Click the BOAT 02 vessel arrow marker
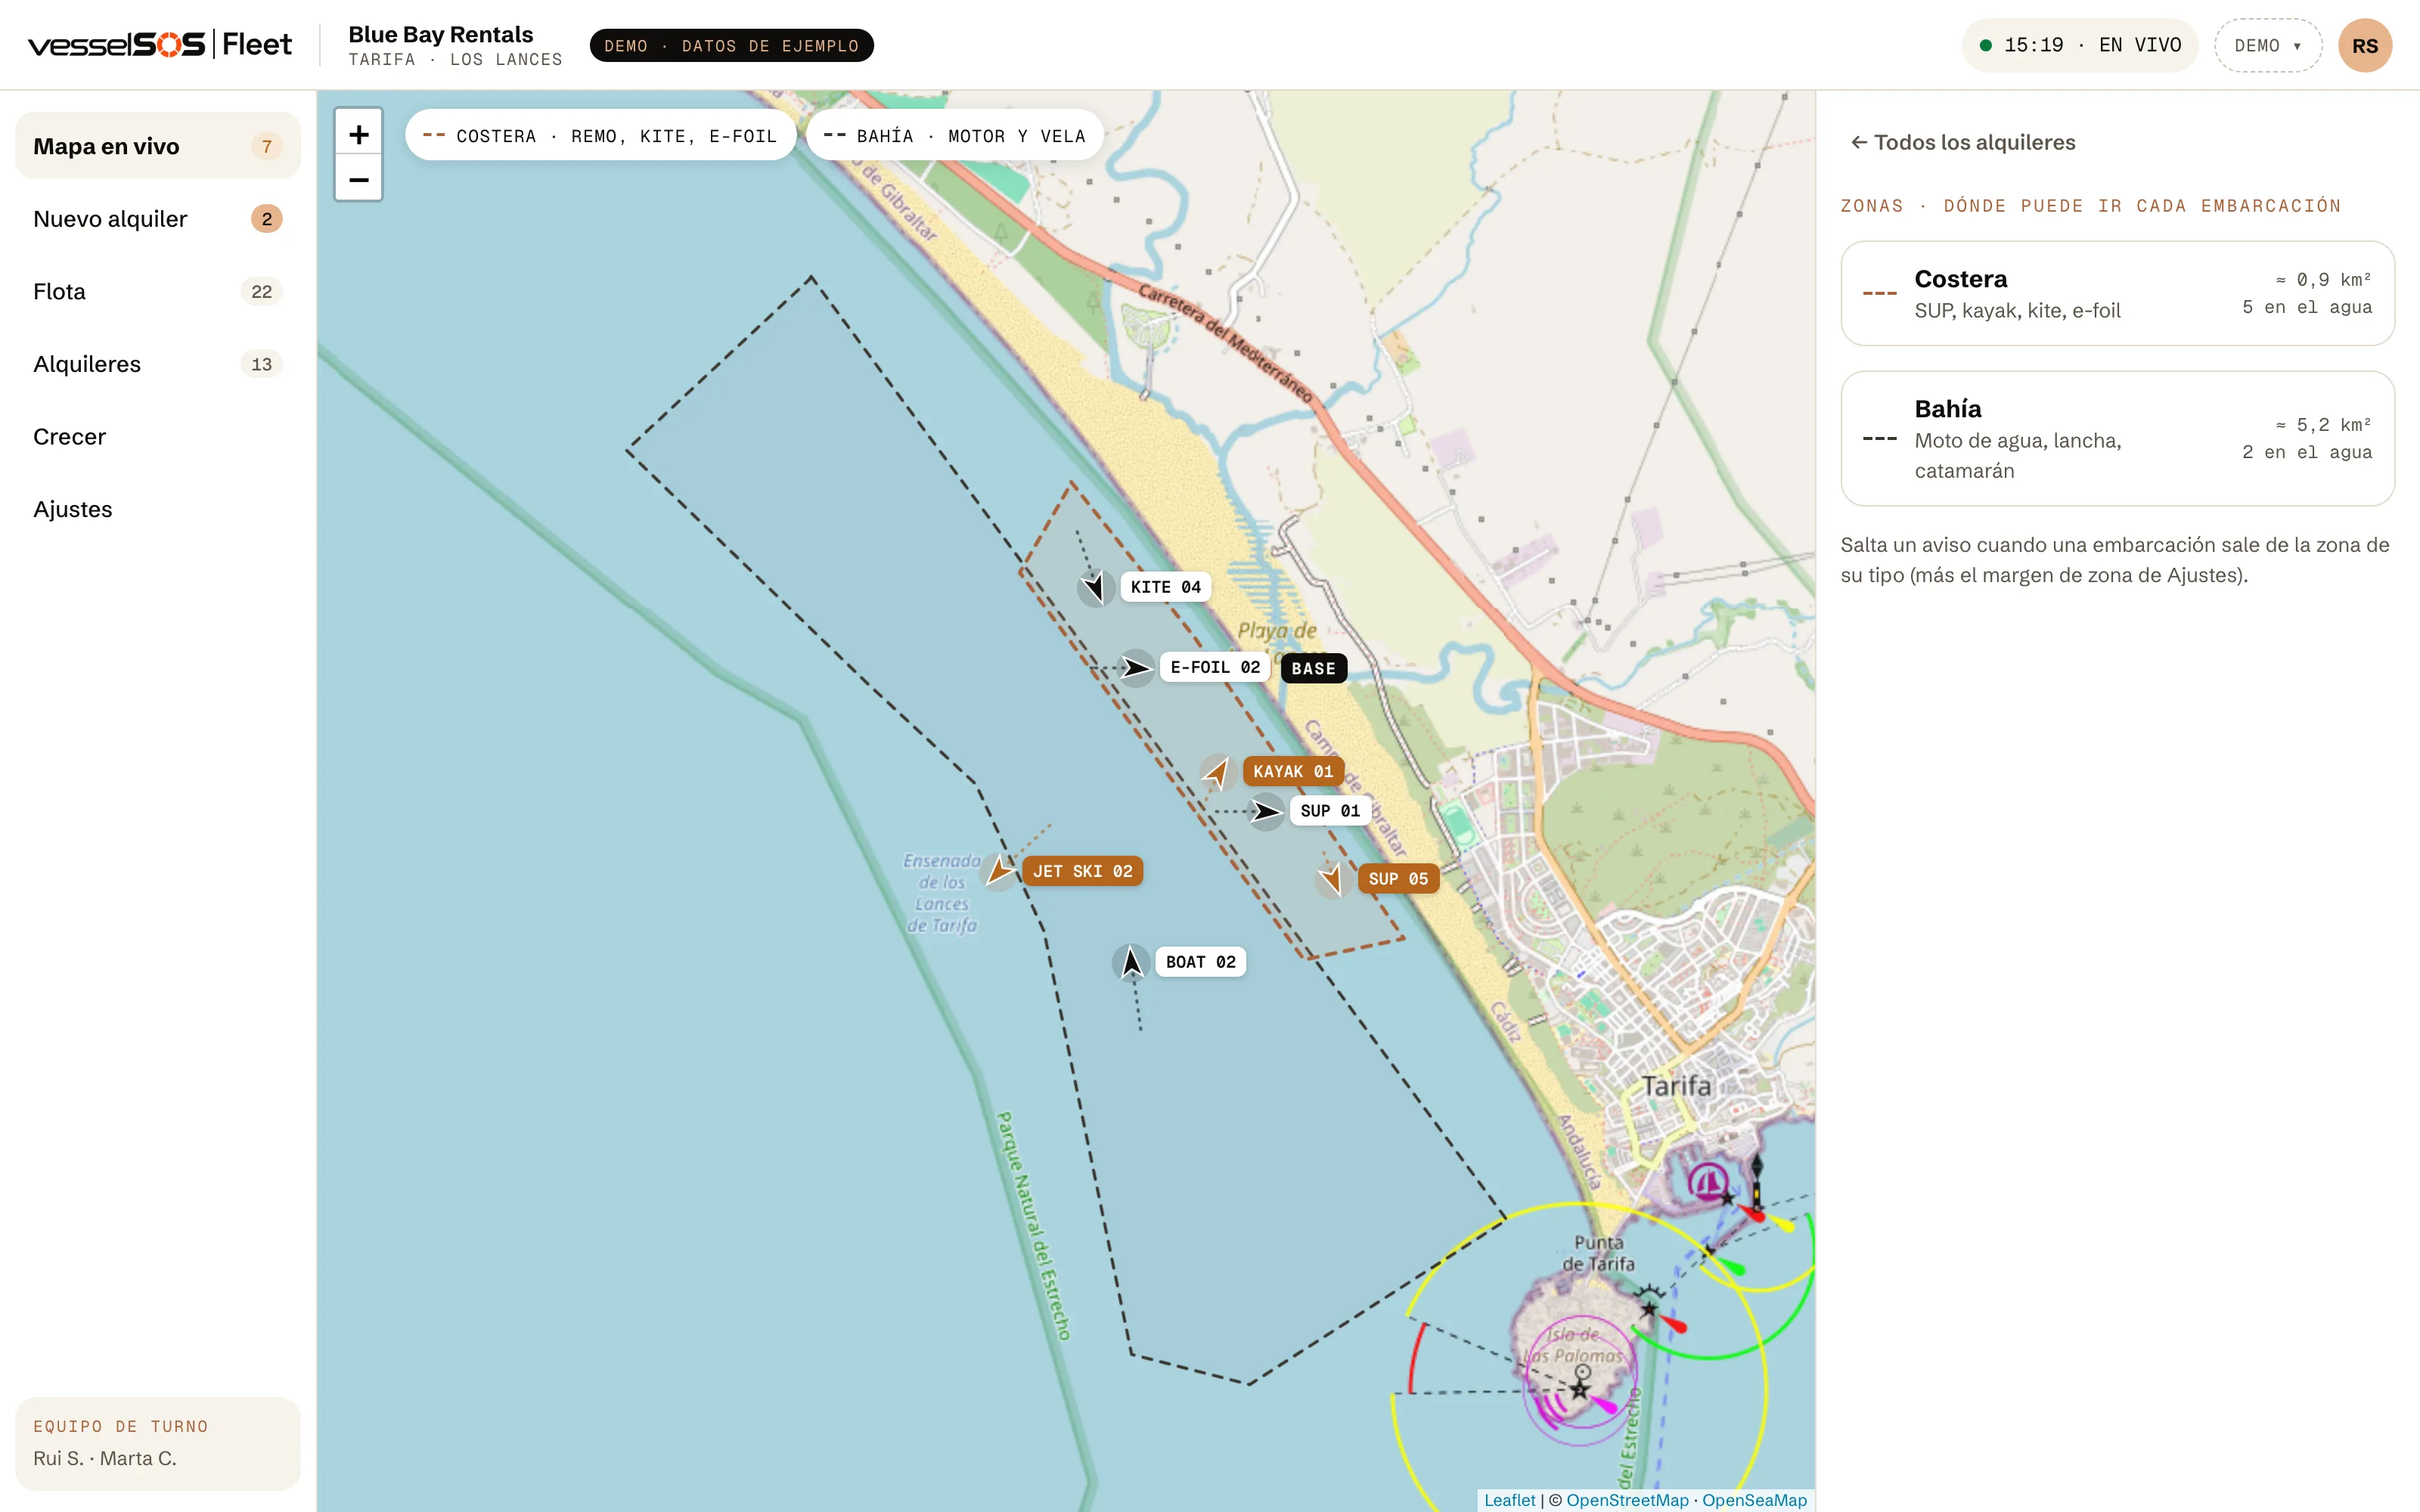 coord(1131,962)
